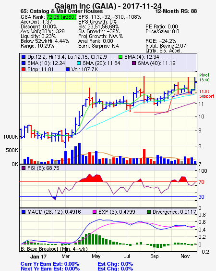This screenshot has height=271, width=216.
Task: Click the cyan SMA (20) legend swatch
Action: pyautogui.click(x=79, y=63)
